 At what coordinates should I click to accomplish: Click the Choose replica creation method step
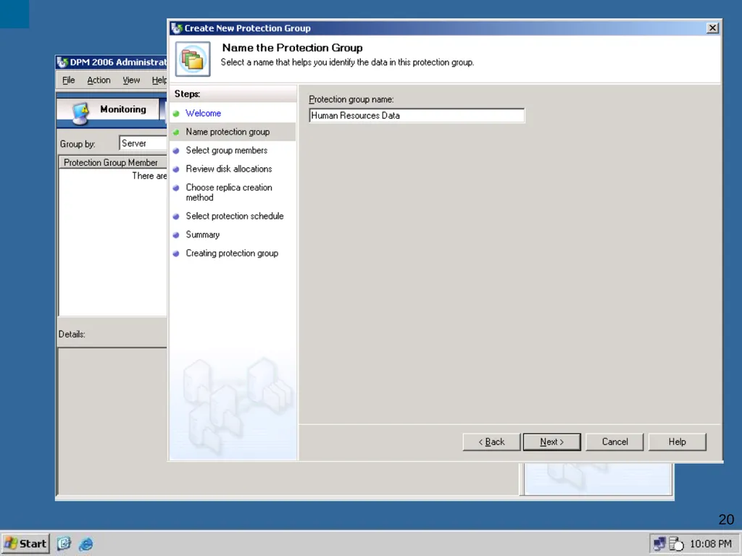pos(228,193)
